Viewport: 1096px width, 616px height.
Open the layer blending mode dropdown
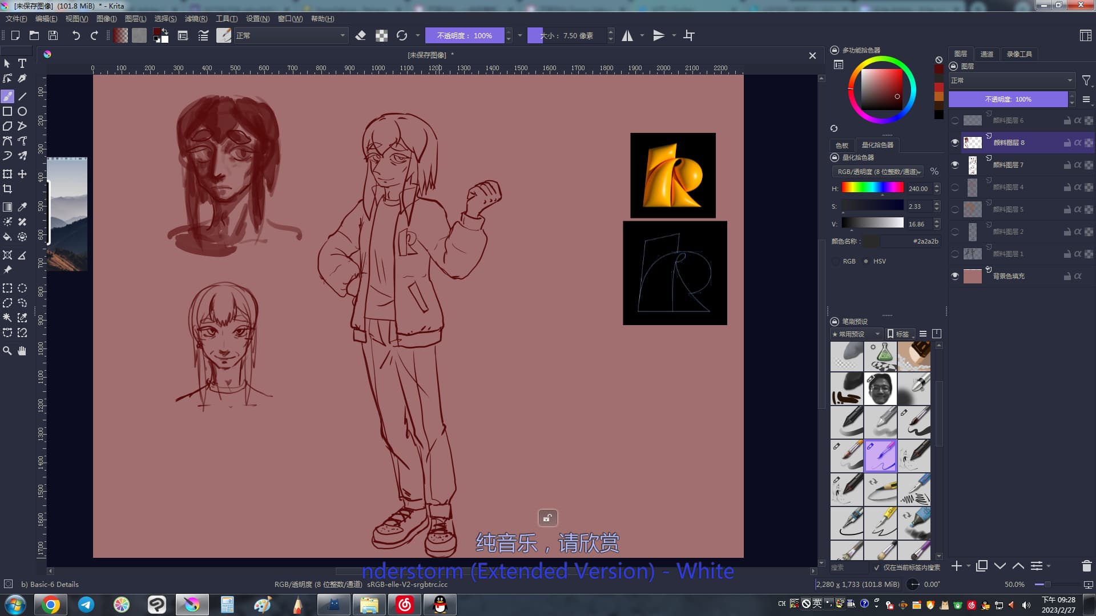click(x=1011, y=80)
